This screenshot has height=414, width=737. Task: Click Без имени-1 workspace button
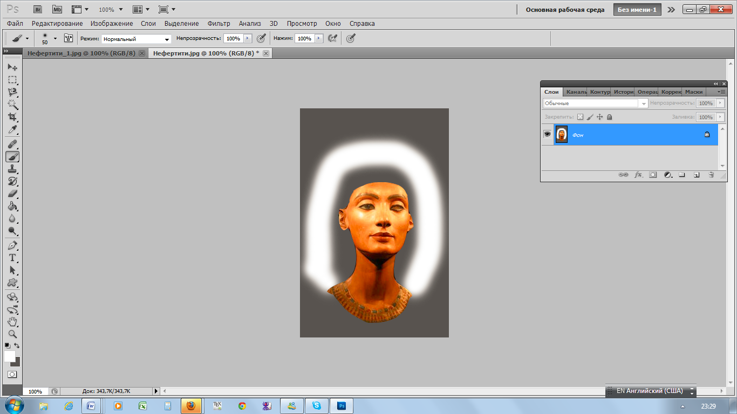click(637, 10)
